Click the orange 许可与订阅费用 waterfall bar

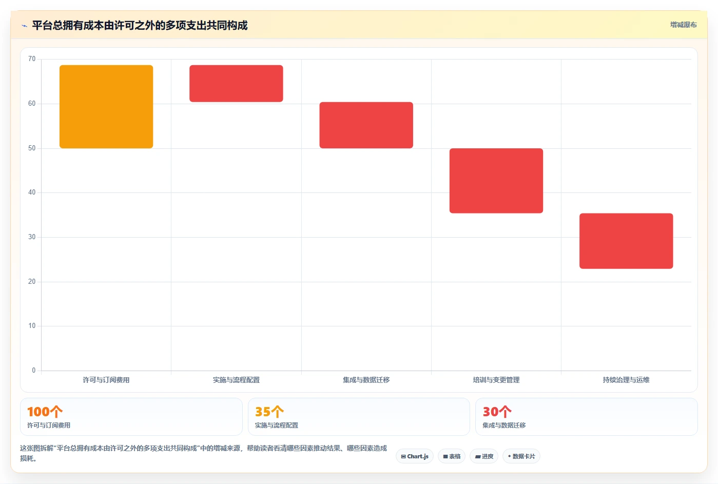(106, 107)
